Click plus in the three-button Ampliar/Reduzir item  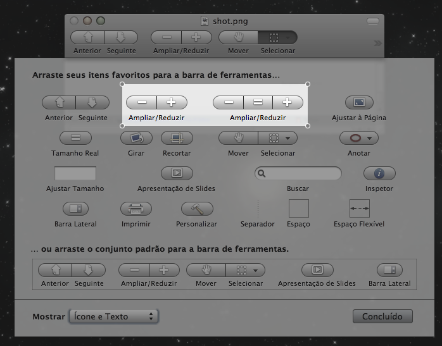pyautogui.click(x=287, y=102)
